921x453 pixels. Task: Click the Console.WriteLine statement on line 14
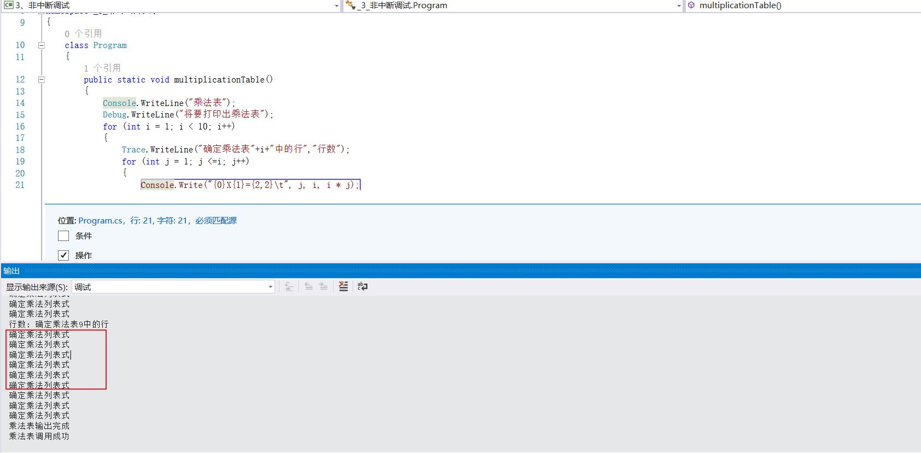169,103
